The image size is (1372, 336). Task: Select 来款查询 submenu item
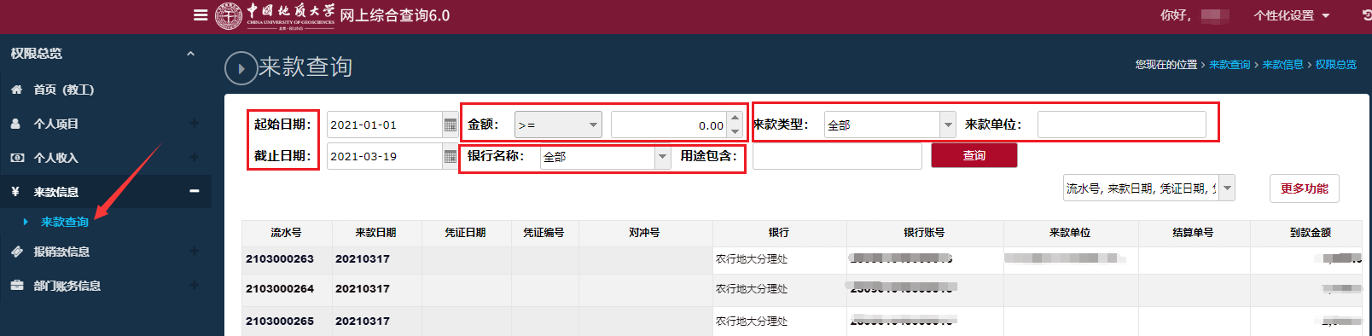[x=65, y=222]
